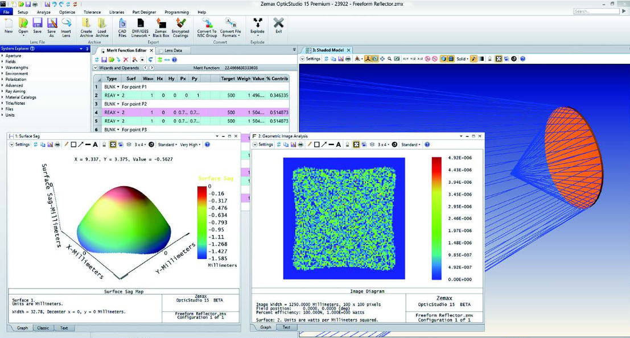Open the Optimize ribbon tab
630x338 pixels.
coord(67,12)
